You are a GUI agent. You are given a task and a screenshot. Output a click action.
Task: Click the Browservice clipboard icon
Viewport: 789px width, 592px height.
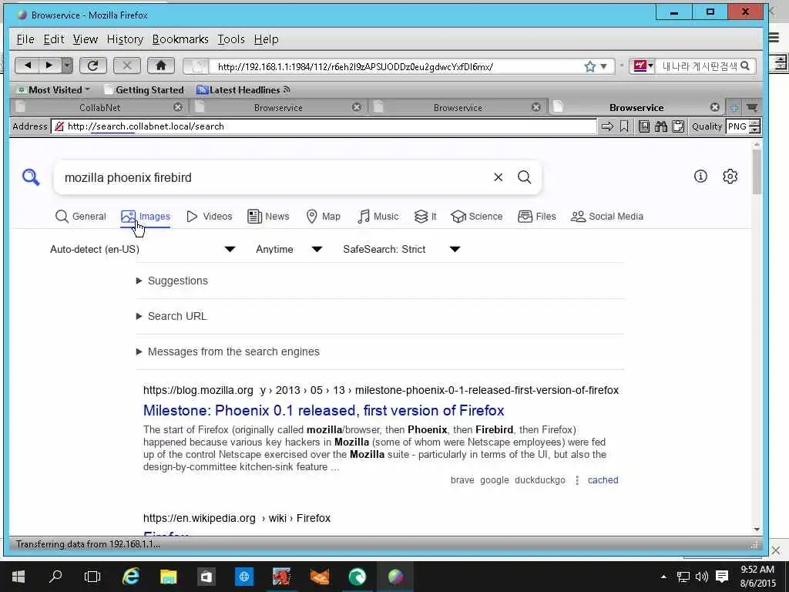[x=678, y=126]
